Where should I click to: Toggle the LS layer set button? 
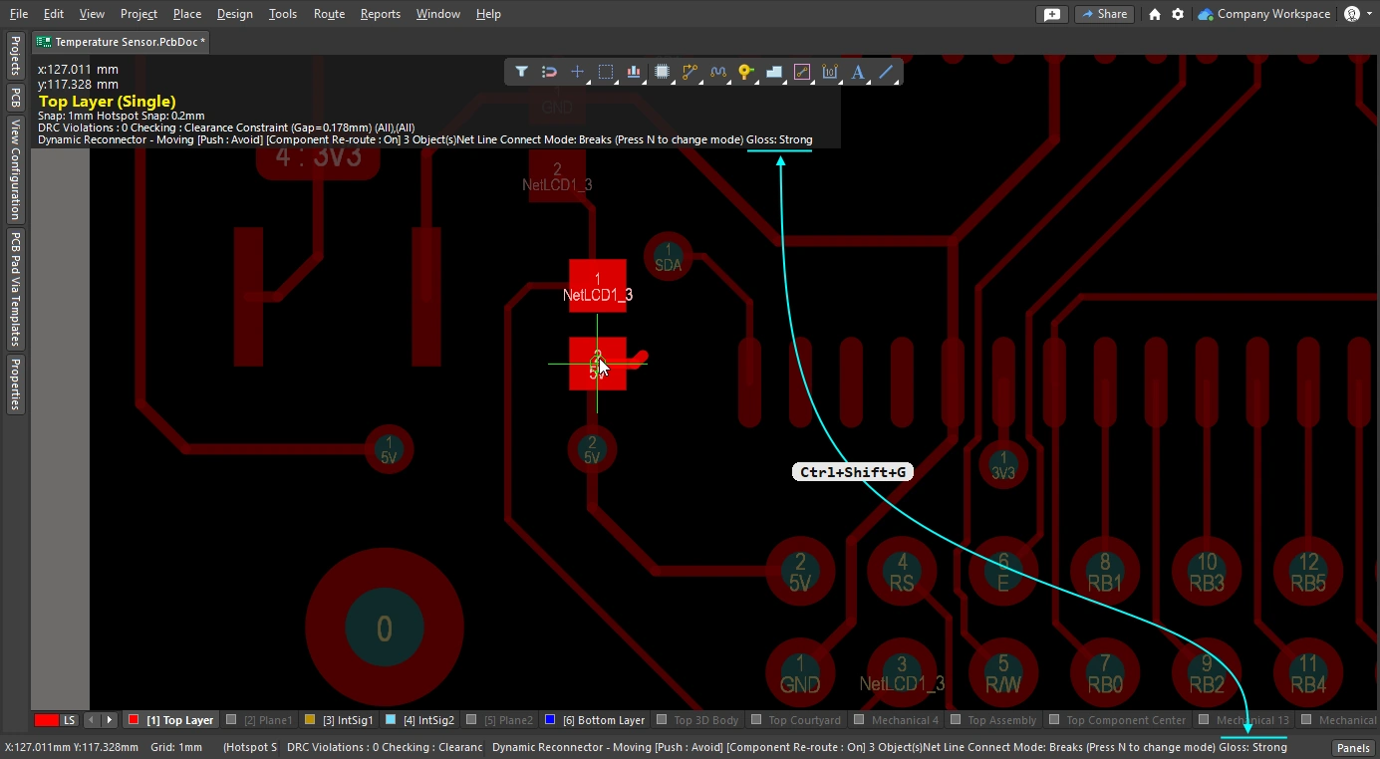[x=70, y=720]
